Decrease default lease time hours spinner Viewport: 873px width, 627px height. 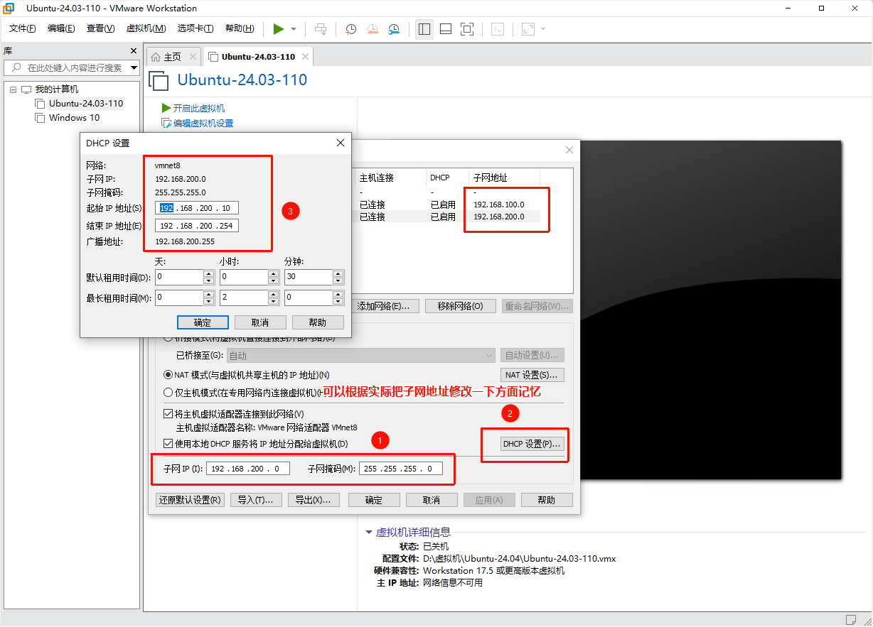pyautogui.click(x=272, y=280)
